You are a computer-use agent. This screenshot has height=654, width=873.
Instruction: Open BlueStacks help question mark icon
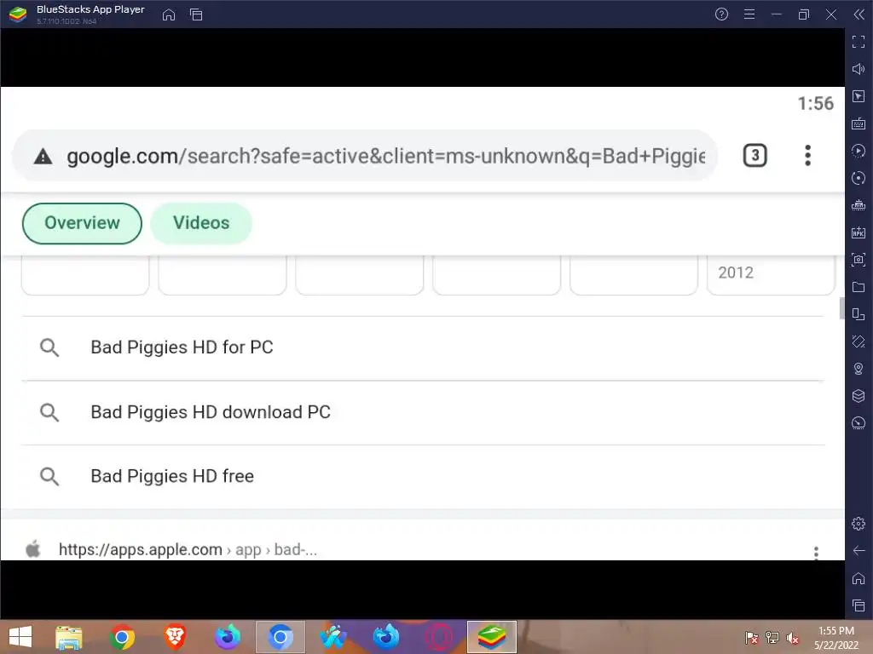721,14
